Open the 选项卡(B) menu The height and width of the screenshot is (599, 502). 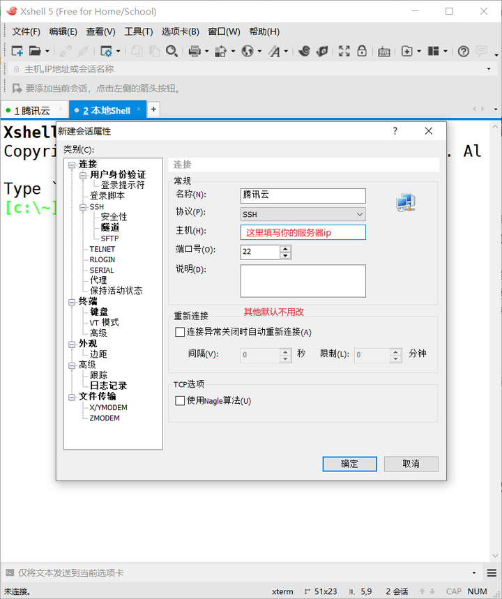coord(181,31)
